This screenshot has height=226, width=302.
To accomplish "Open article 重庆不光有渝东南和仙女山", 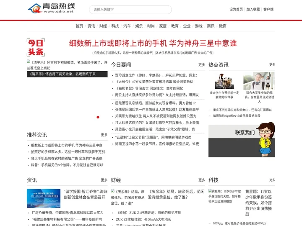I will 242,110.
